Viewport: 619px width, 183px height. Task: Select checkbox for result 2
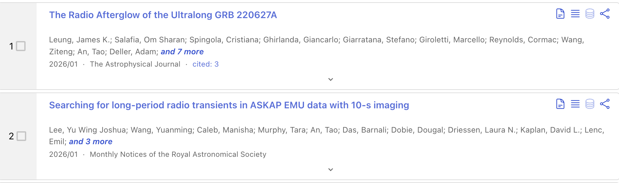pos(21,136)
